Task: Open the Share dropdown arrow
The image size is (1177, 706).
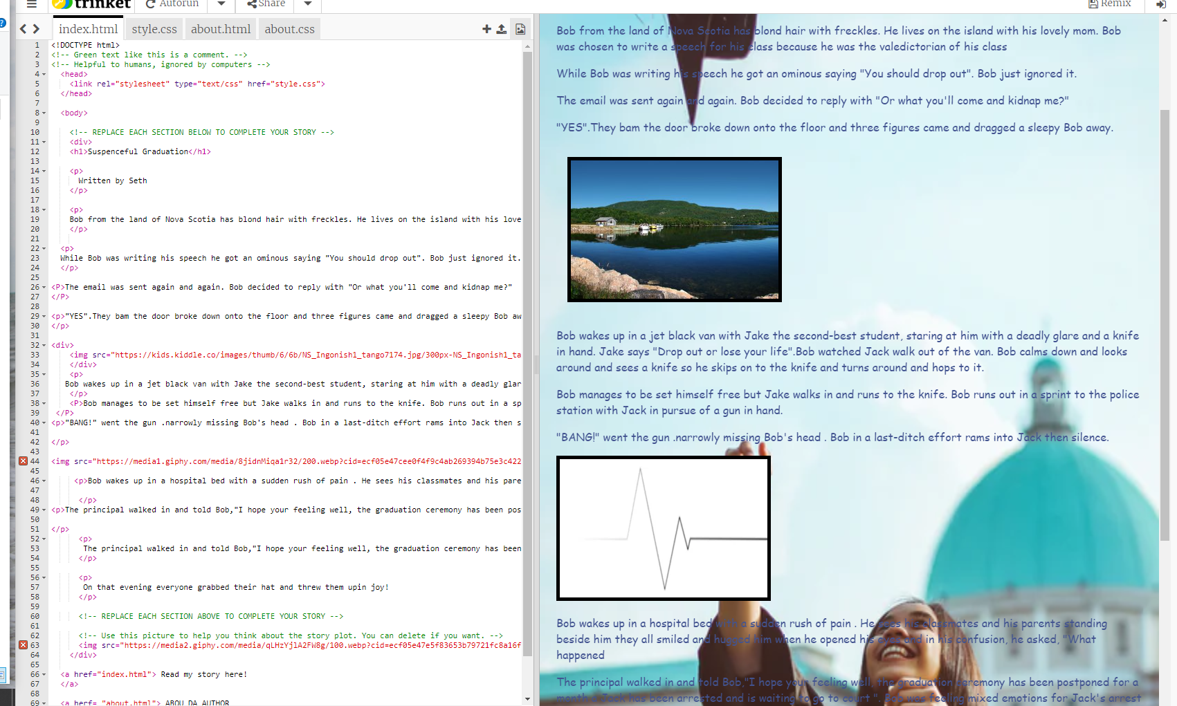Action: pos(308,4)
